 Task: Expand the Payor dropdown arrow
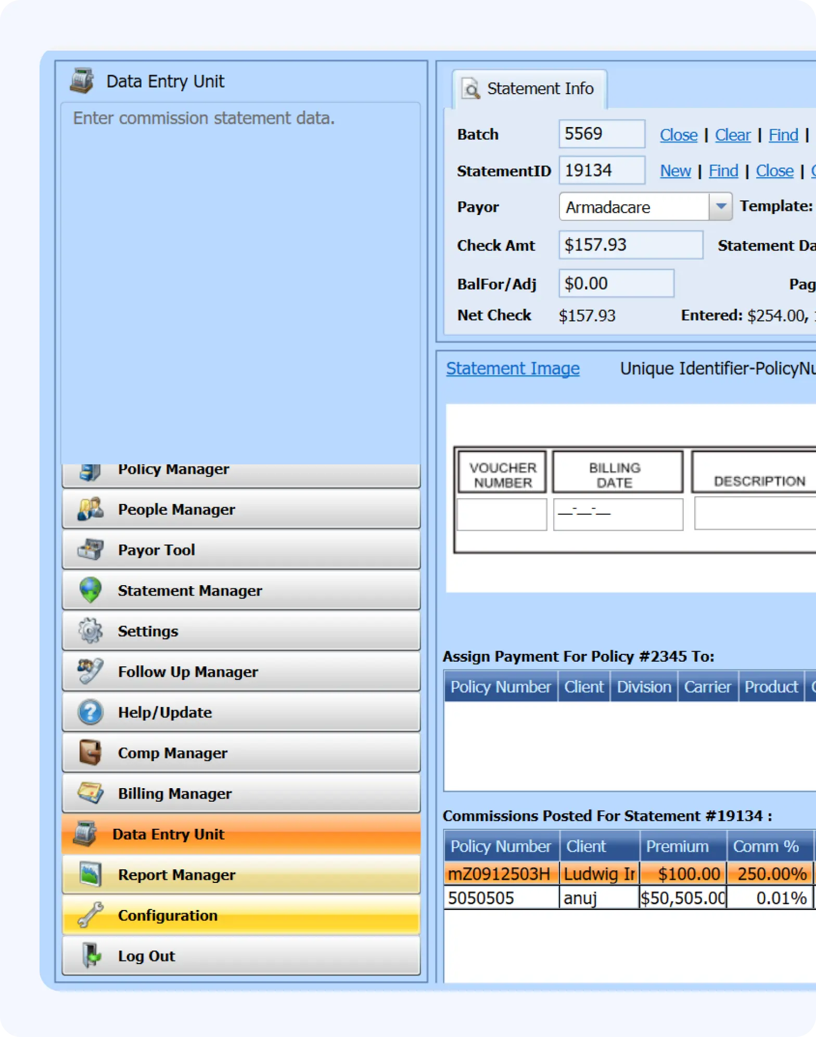point(721,207)
